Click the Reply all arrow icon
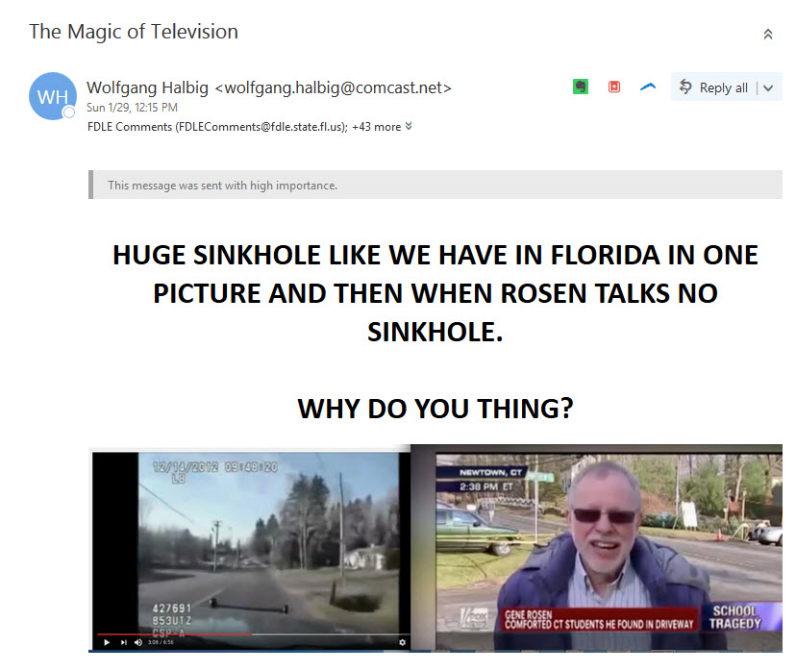This screenshot has width=796, height=672. click(x=685, y=87)
